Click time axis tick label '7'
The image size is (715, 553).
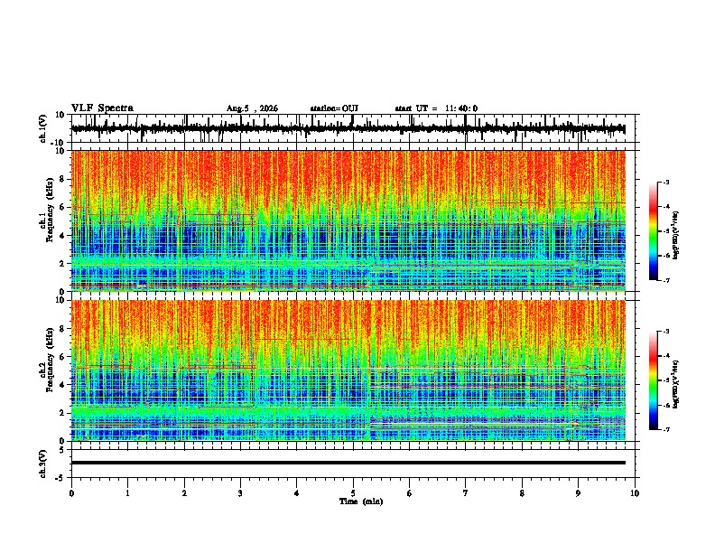click(466, 493)
